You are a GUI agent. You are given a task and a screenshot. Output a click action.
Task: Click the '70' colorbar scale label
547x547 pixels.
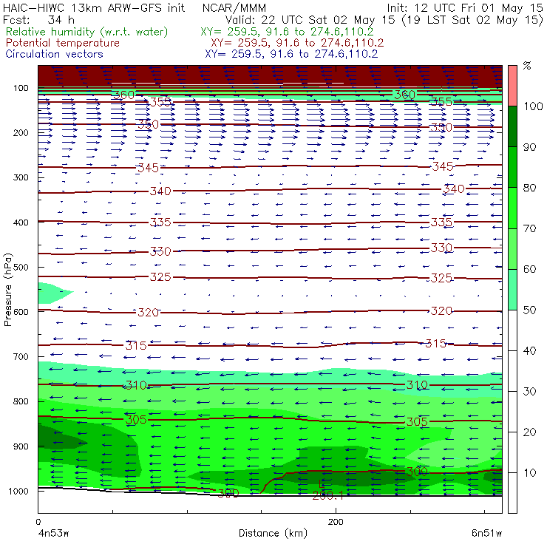pyautogui.click(x=529, y=228)
